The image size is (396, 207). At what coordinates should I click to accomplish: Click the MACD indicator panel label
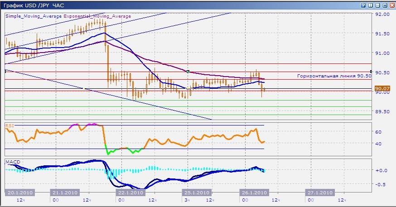pos(13,162)
